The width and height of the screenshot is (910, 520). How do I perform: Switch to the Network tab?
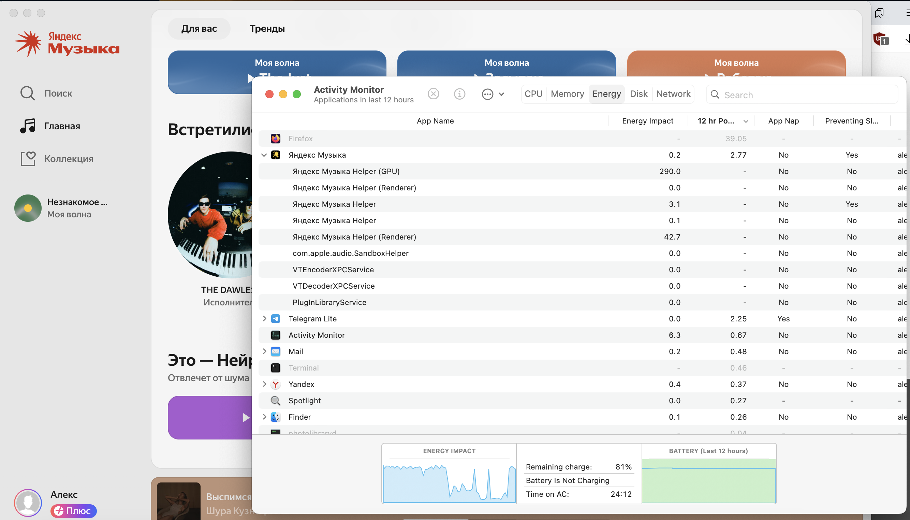click(673, 94)
